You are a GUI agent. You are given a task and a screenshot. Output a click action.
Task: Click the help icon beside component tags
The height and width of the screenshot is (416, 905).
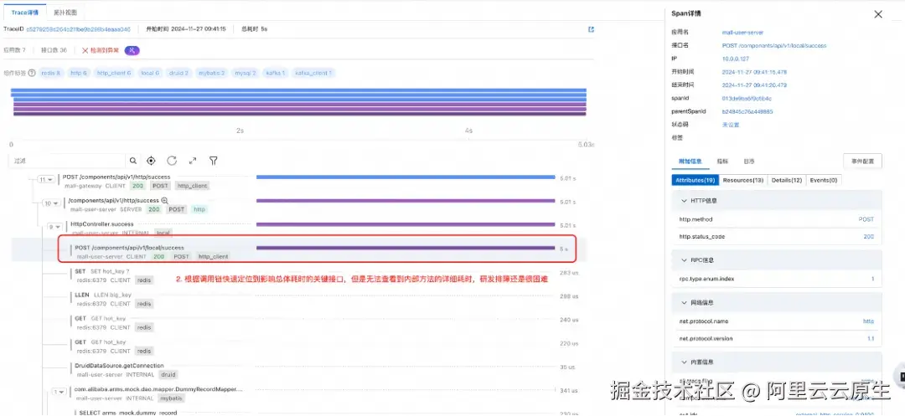point(32,73)
